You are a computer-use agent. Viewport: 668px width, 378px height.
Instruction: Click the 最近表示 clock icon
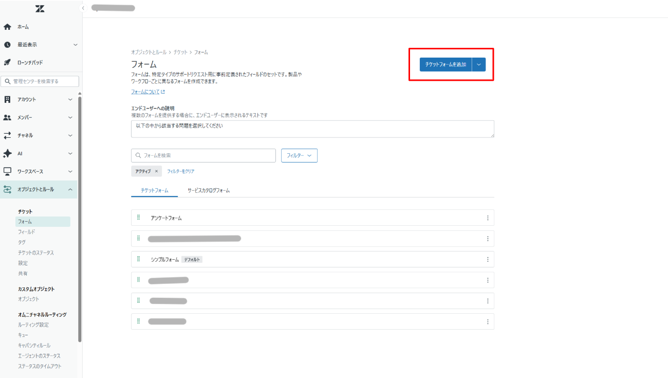(7, 44)
